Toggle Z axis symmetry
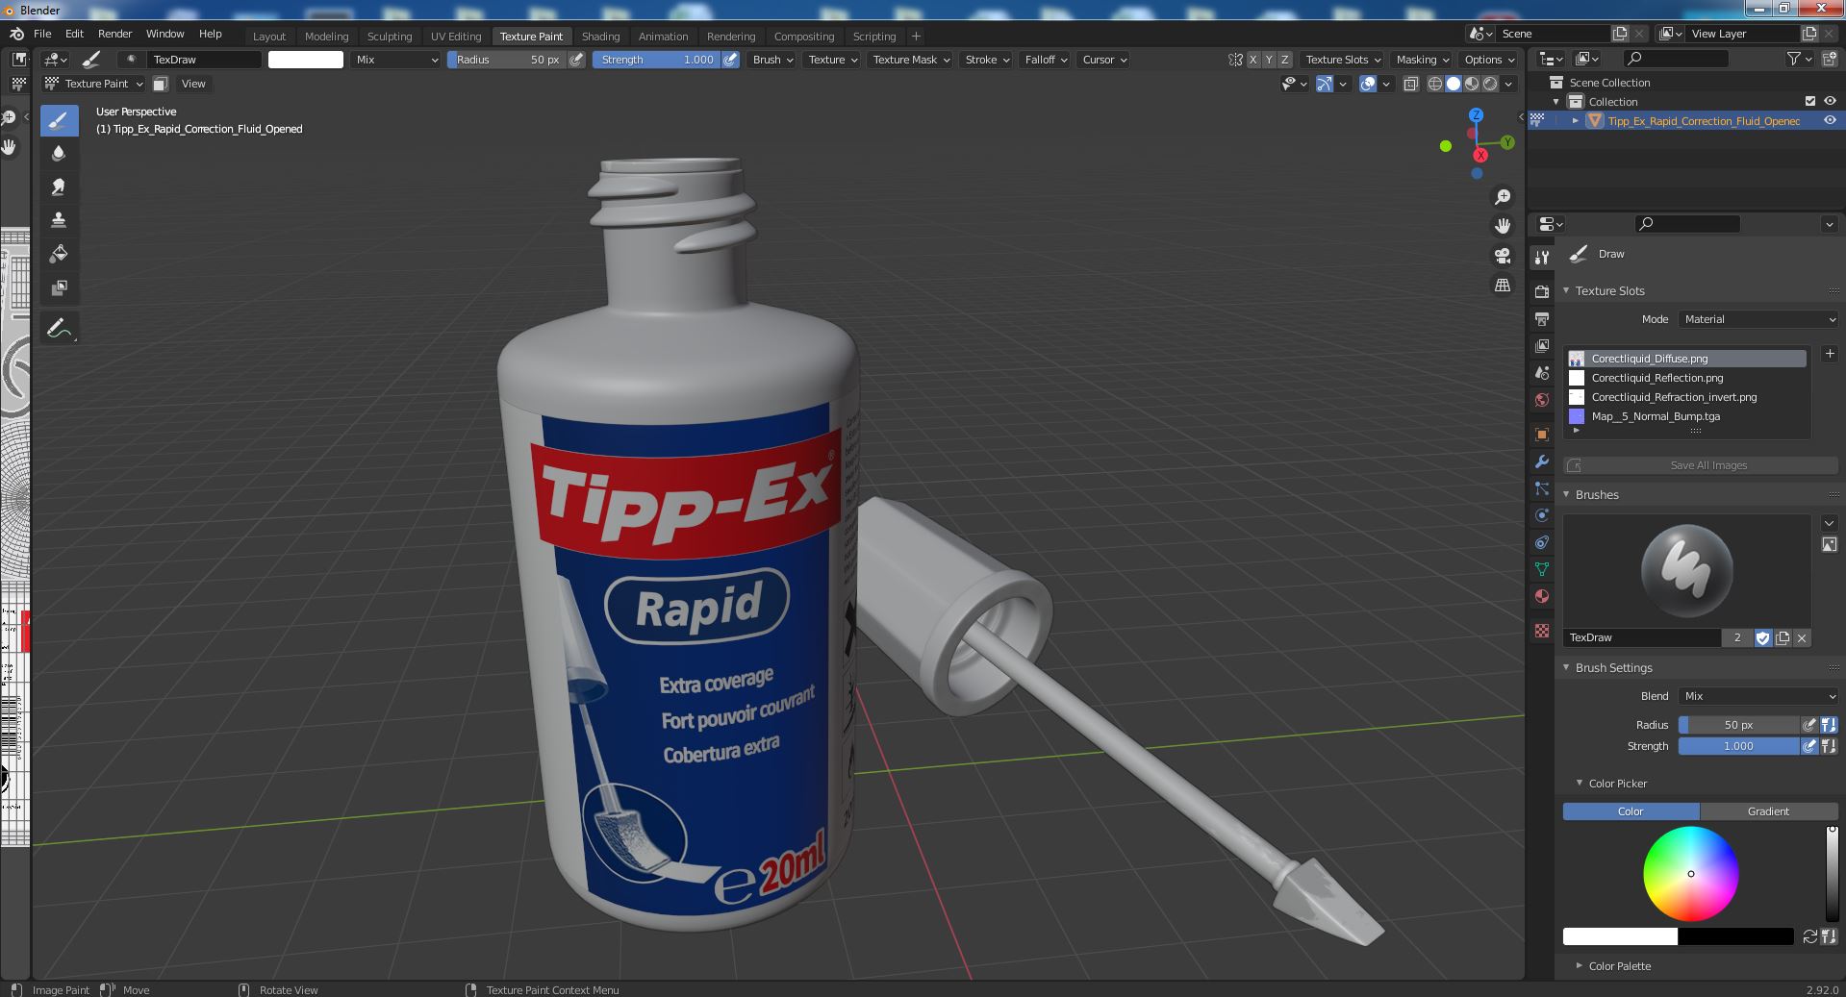This screenshot has height=997, width=1846. point(1284,60)
